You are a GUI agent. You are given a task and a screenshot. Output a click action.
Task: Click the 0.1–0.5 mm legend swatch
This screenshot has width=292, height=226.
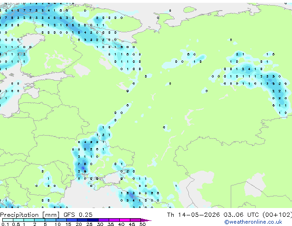[8, 220]
